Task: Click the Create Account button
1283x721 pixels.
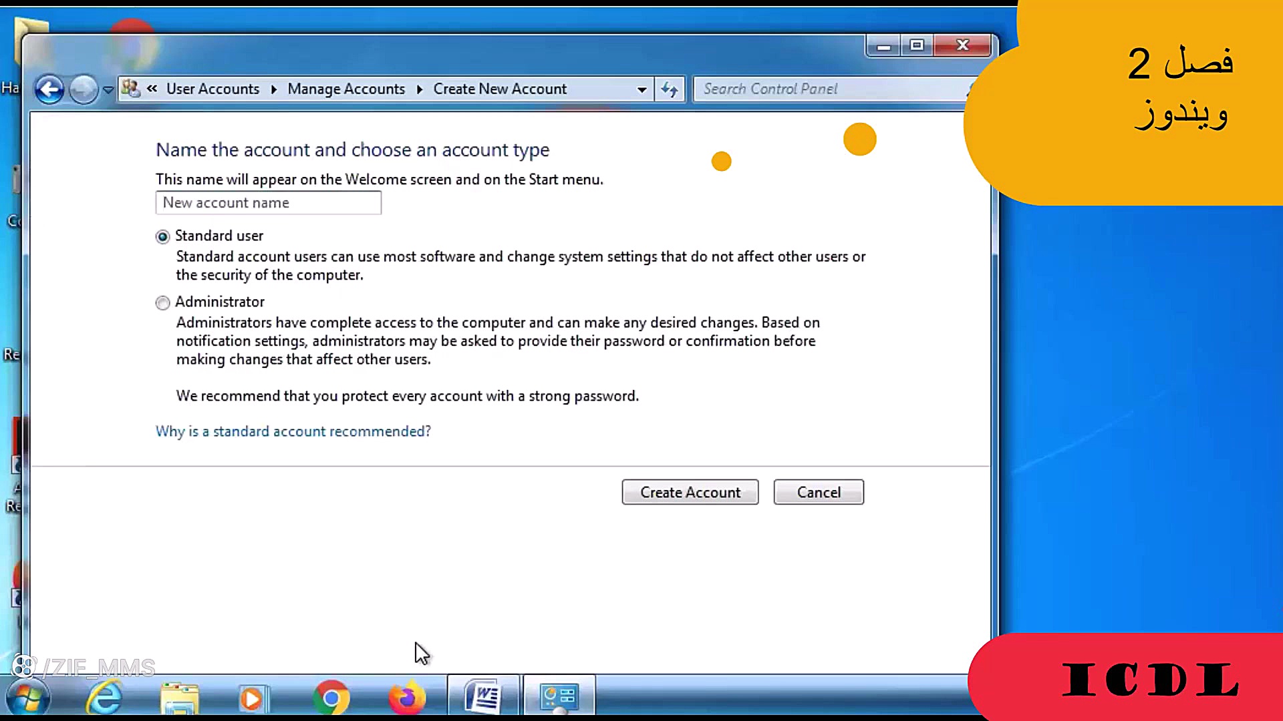Action: pos(690,492)
